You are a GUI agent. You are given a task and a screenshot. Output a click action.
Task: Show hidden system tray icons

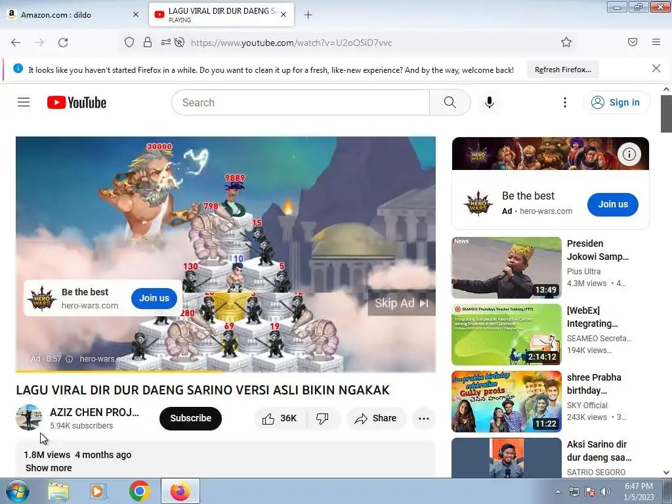coord(558,492)
